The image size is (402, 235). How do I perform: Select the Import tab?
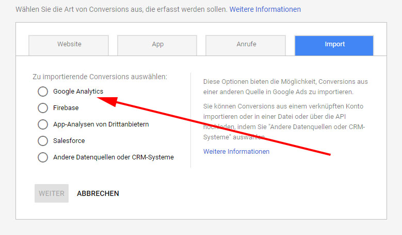[334, 45]
